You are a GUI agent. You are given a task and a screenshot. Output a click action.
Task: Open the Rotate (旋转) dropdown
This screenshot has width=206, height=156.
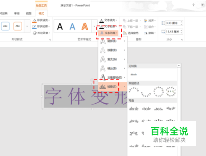click(x=150, y=33)
